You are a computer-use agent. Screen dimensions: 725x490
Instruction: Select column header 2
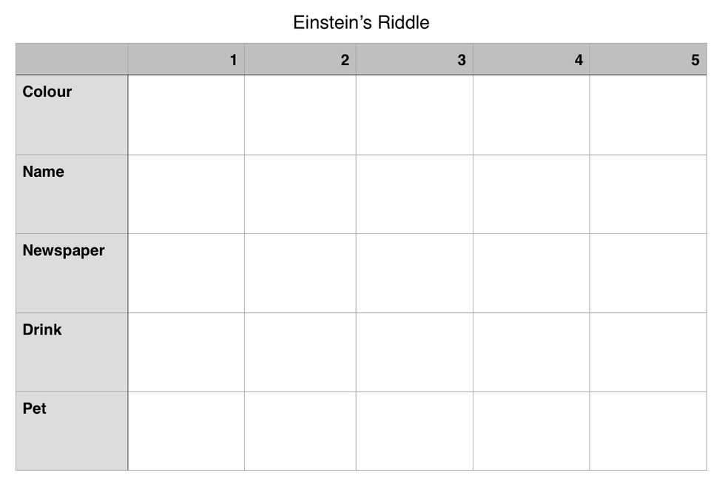(300, 60)
